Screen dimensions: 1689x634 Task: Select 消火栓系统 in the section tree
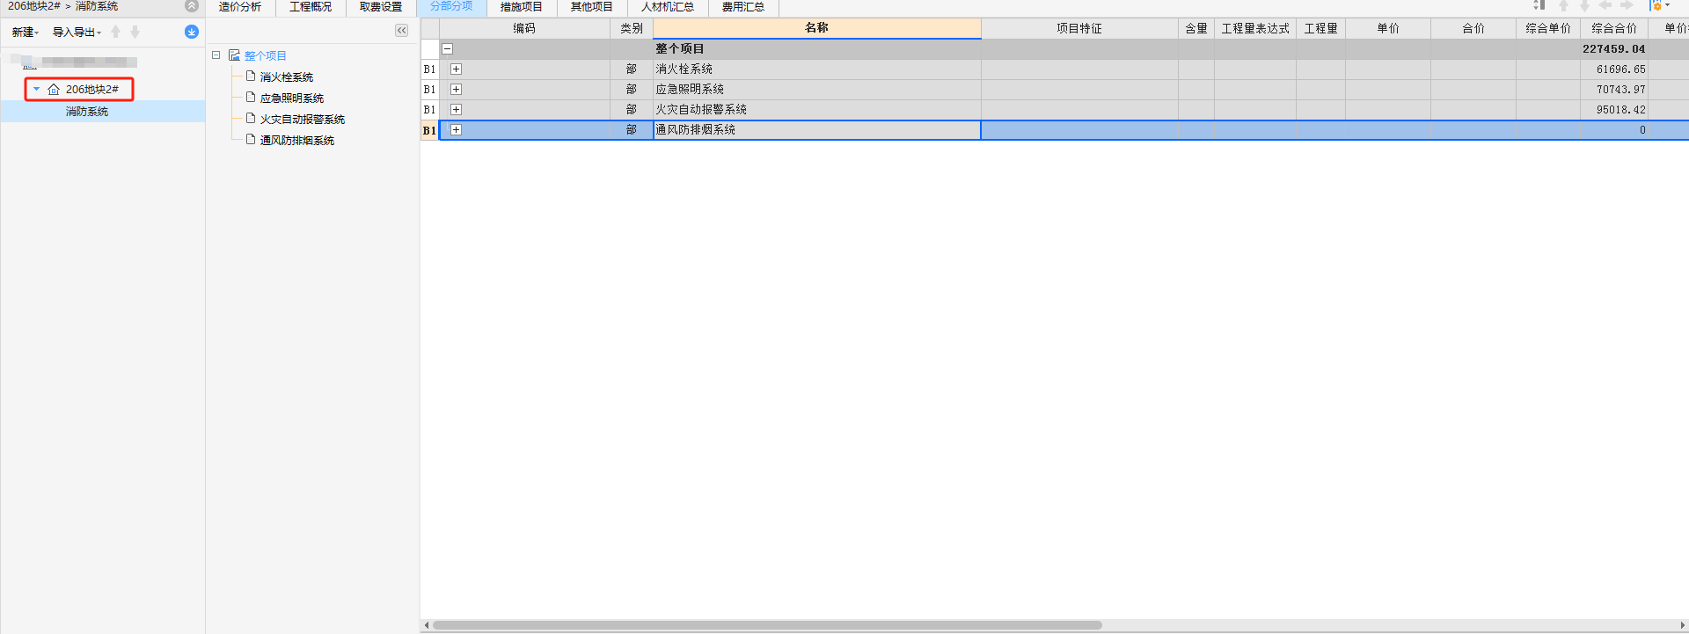tap(287, 77)
